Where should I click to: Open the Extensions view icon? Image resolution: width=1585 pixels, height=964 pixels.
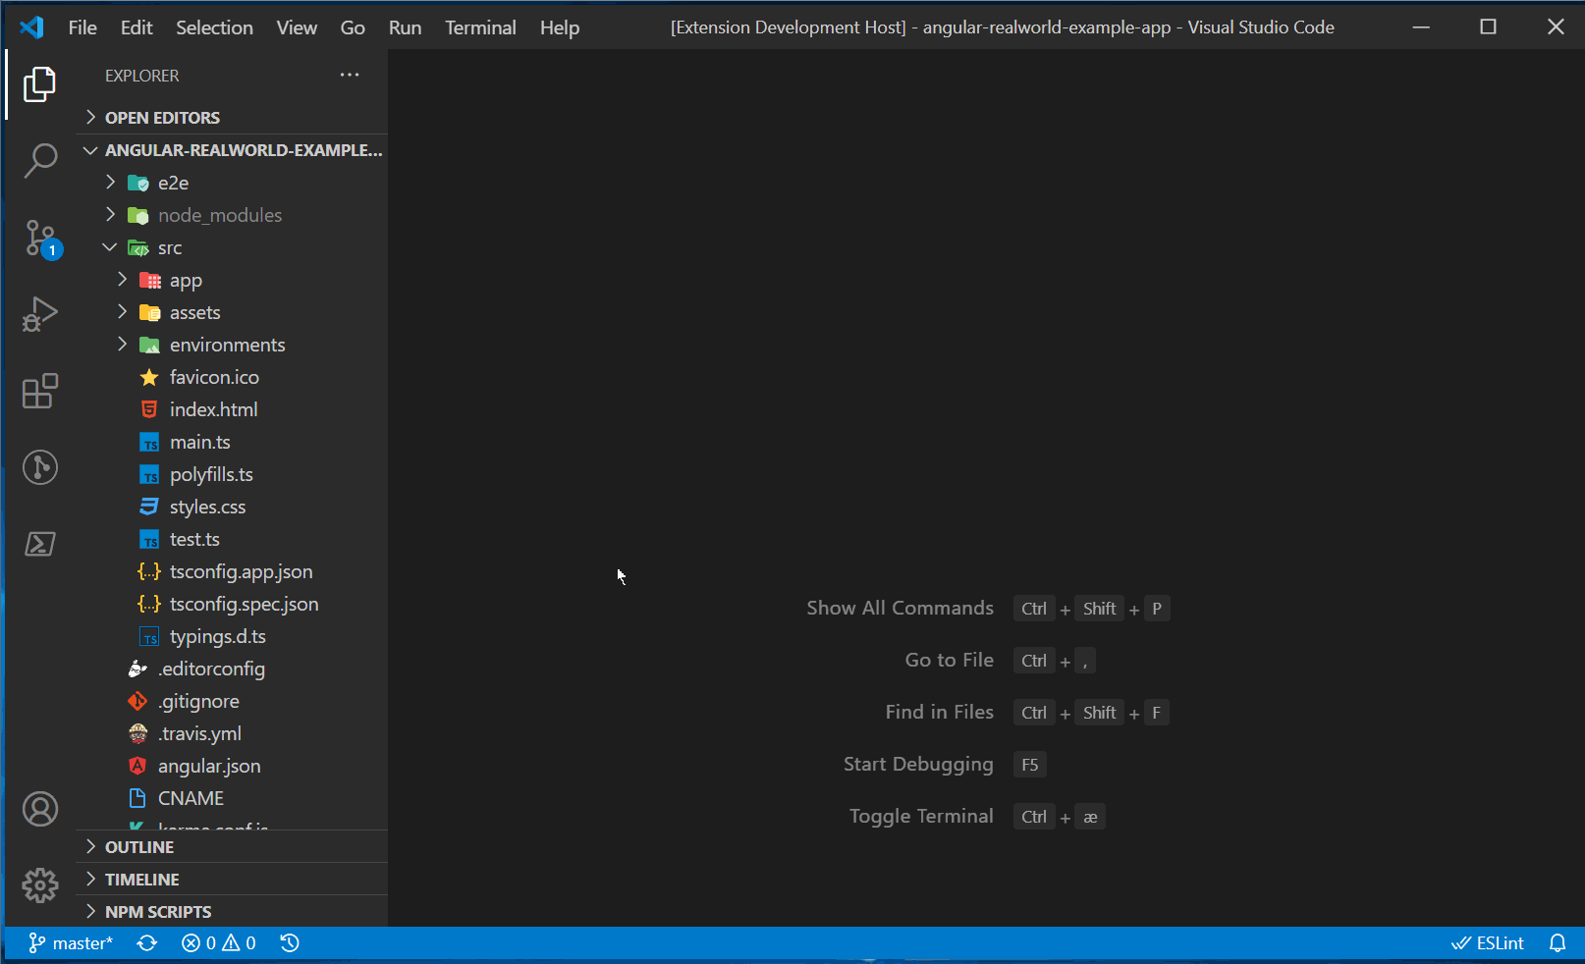pyautogui.click(x=39, y=391)
